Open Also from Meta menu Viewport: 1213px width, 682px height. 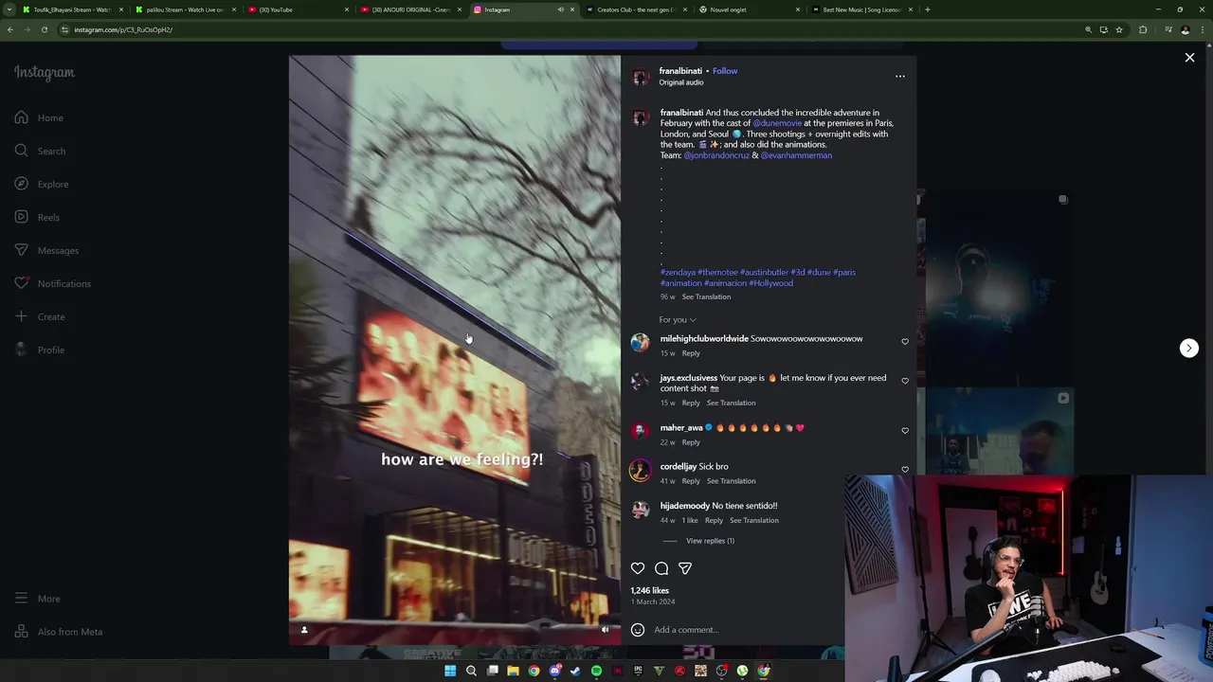point(58,632)
